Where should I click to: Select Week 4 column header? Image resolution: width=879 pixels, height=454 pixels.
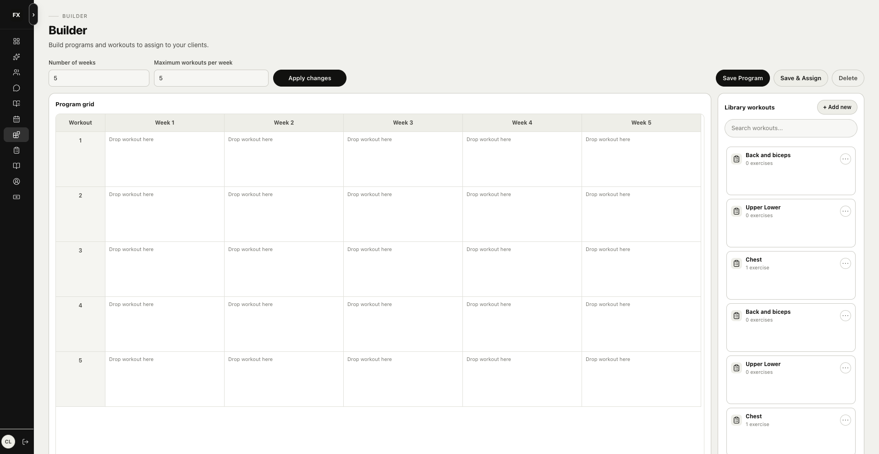click(x=522, y=123)
